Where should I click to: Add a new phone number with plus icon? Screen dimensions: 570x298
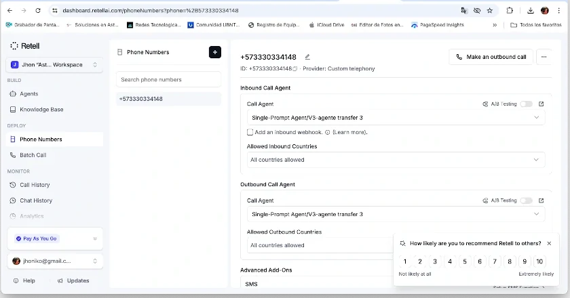215,52
